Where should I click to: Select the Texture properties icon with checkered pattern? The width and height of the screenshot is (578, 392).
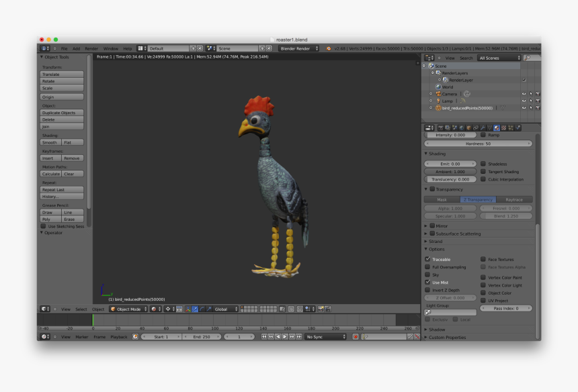pos(504,127)
